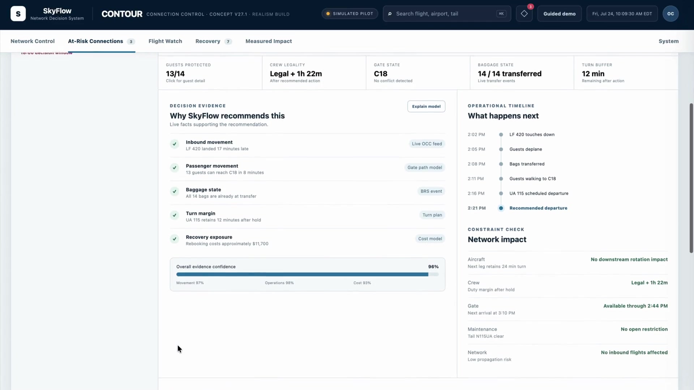The width and height of the screenshot is (694, 390).
Task: Click the 'No open restriction' maintenance status
Action: [x=644, y=329]
